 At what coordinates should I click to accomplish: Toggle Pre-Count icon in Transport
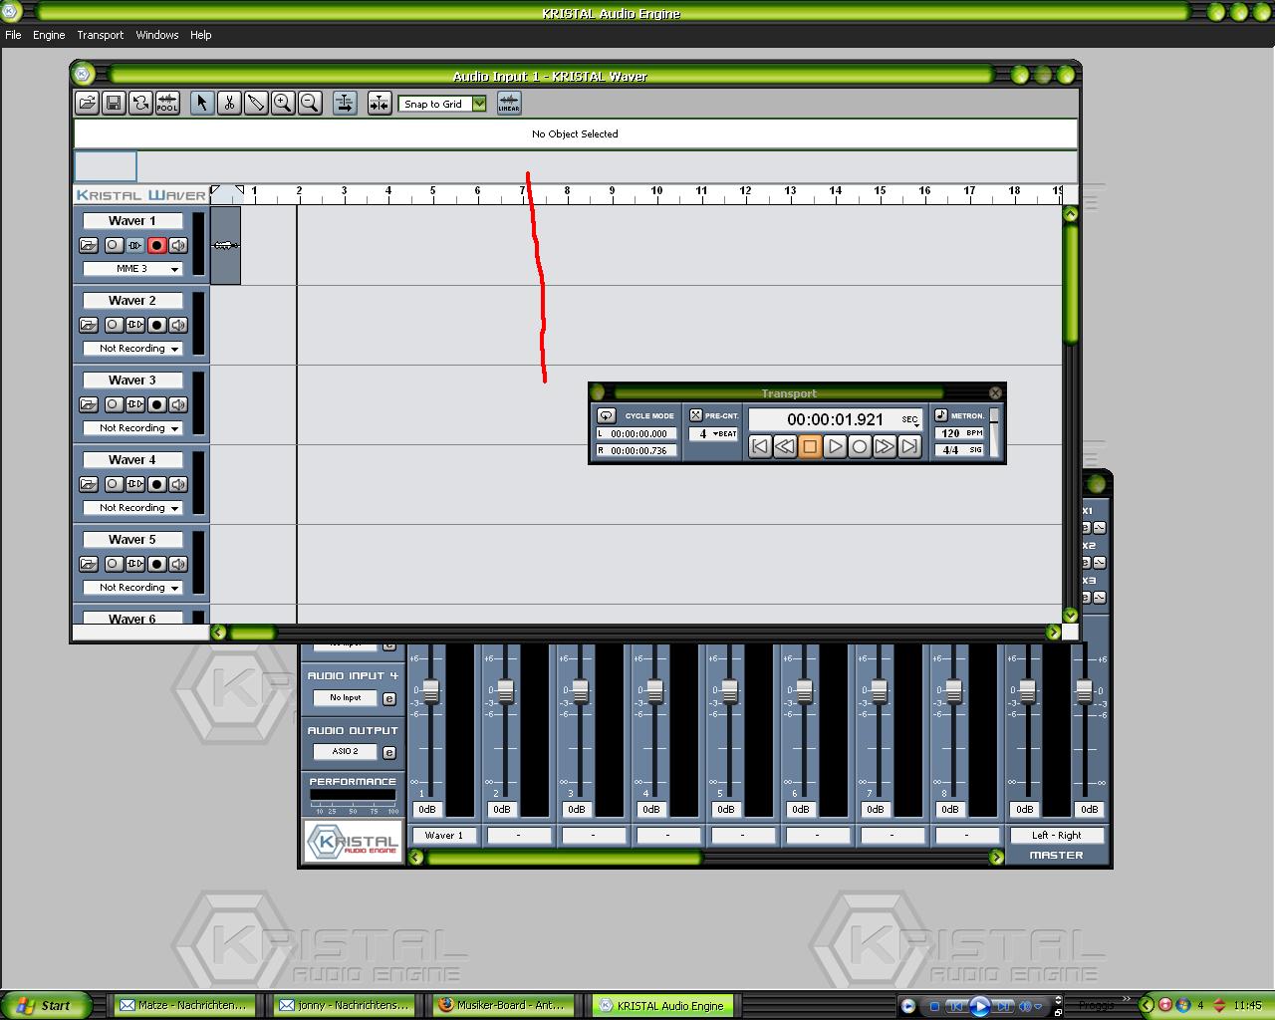click(696, 415)
